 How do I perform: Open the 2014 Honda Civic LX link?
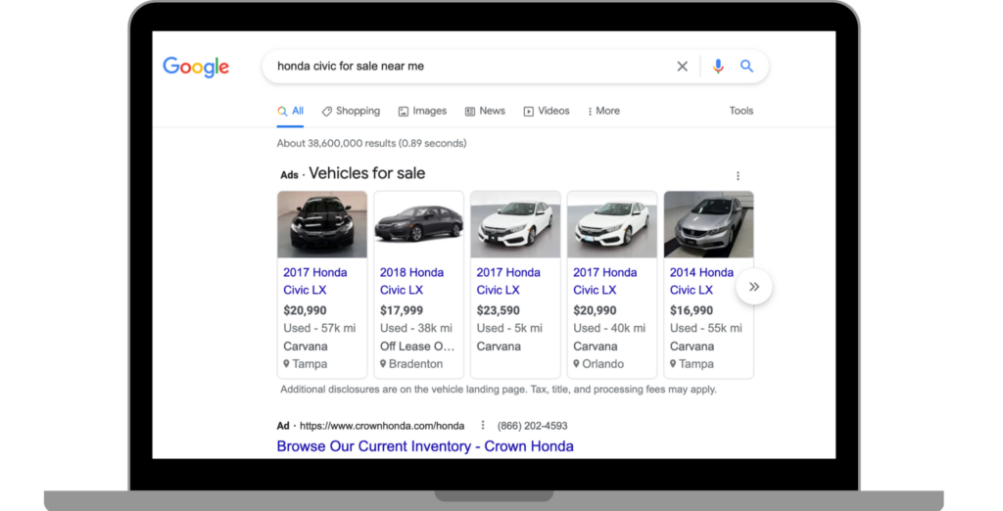701,281
